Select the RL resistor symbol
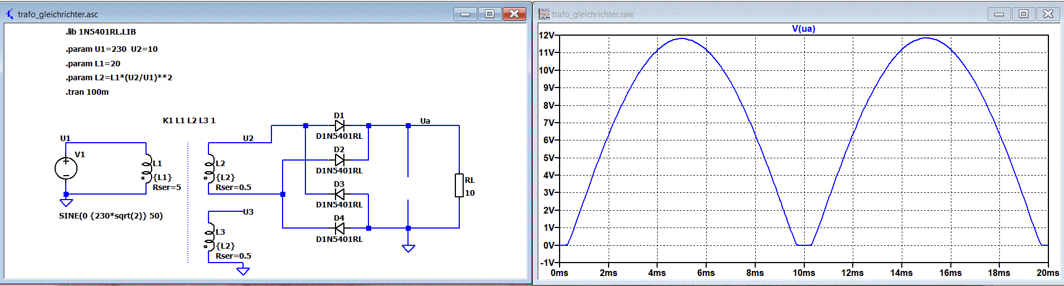 459,186
